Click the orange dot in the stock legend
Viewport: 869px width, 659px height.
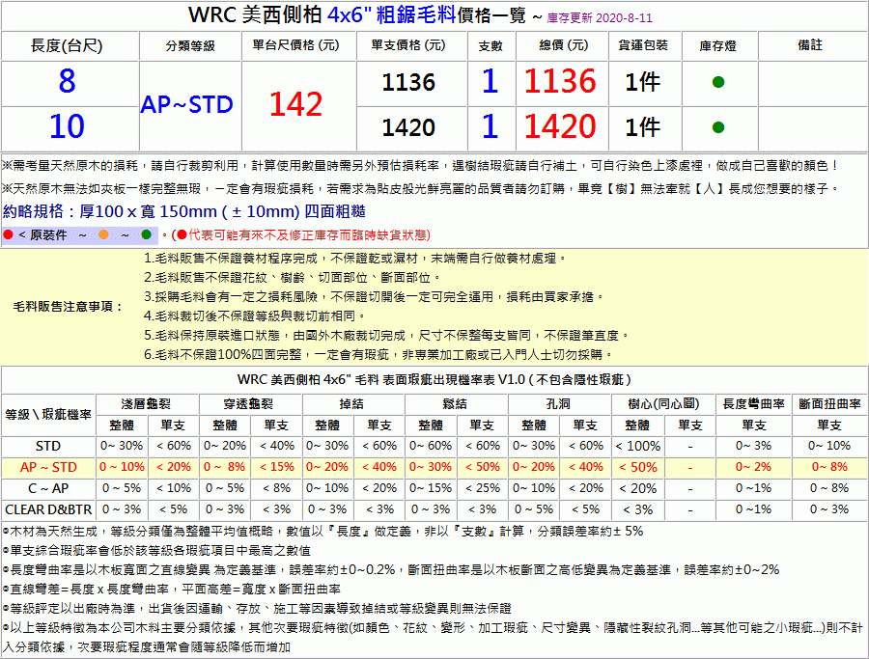(x=103, y=234)
